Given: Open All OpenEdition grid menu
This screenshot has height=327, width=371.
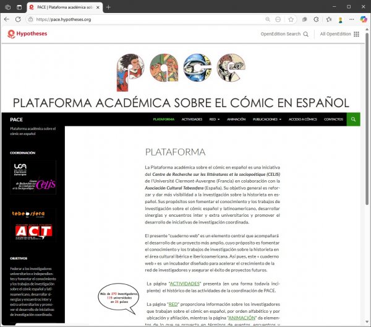Looking at the screenshot, I should 339,34.
